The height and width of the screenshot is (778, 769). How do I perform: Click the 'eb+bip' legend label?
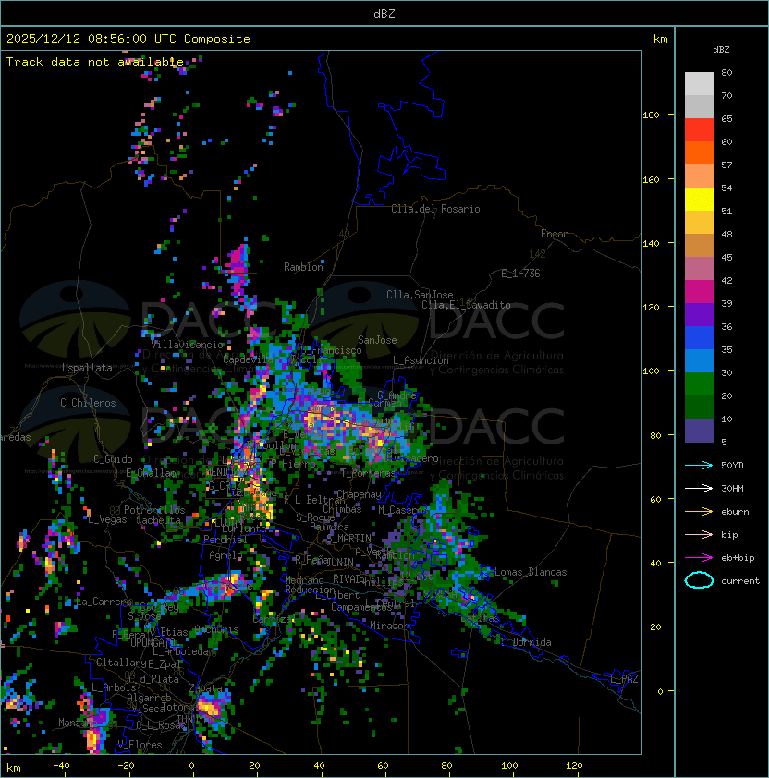(x=738, y=558)
